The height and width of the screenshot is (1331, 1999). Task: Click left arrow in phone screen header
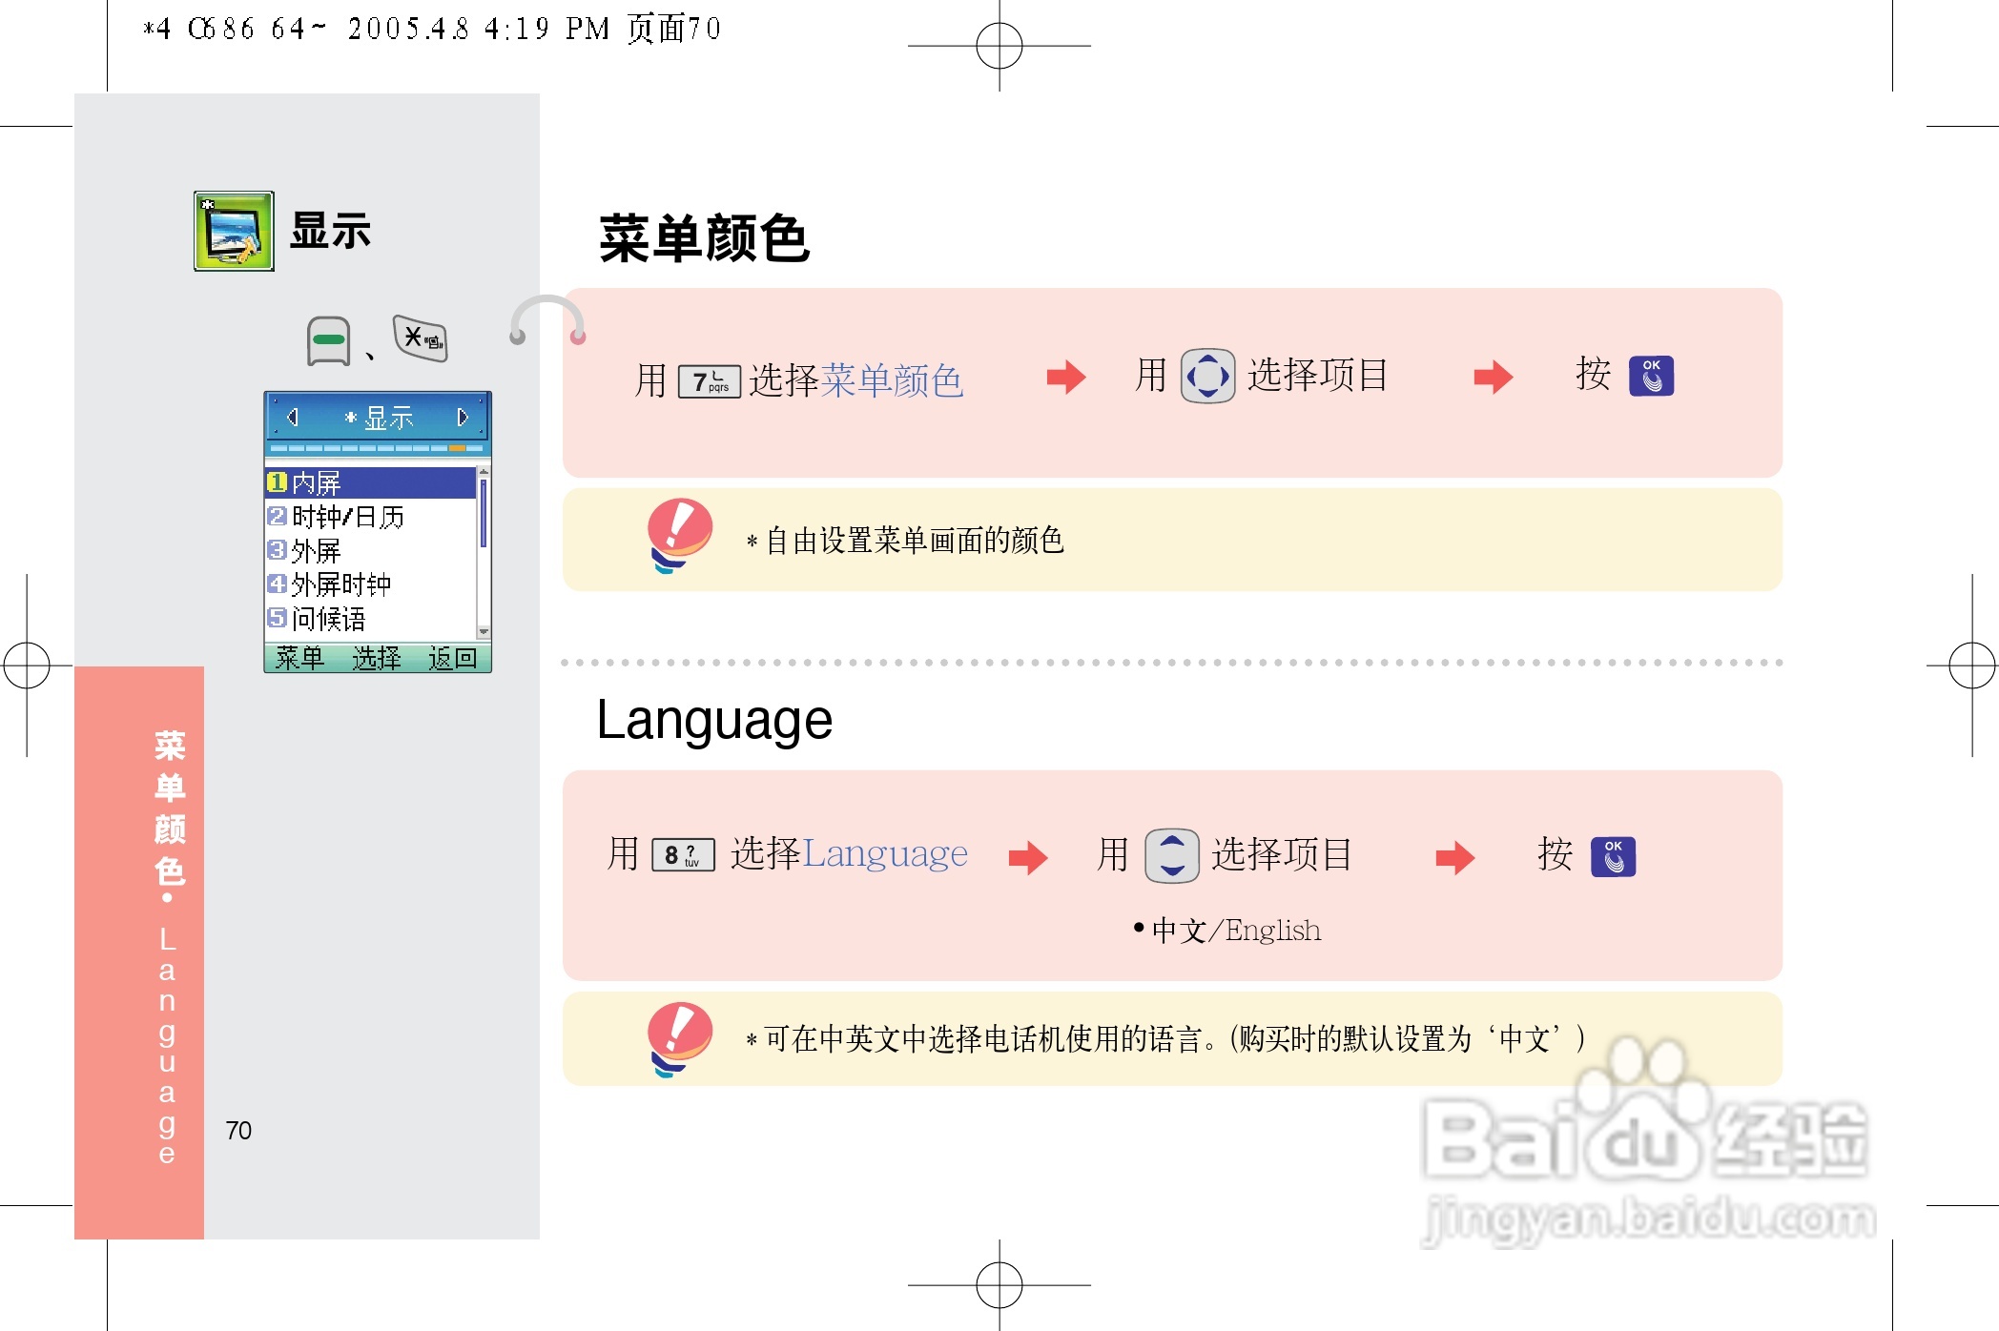pyautogui.click(x=293, y=418)
